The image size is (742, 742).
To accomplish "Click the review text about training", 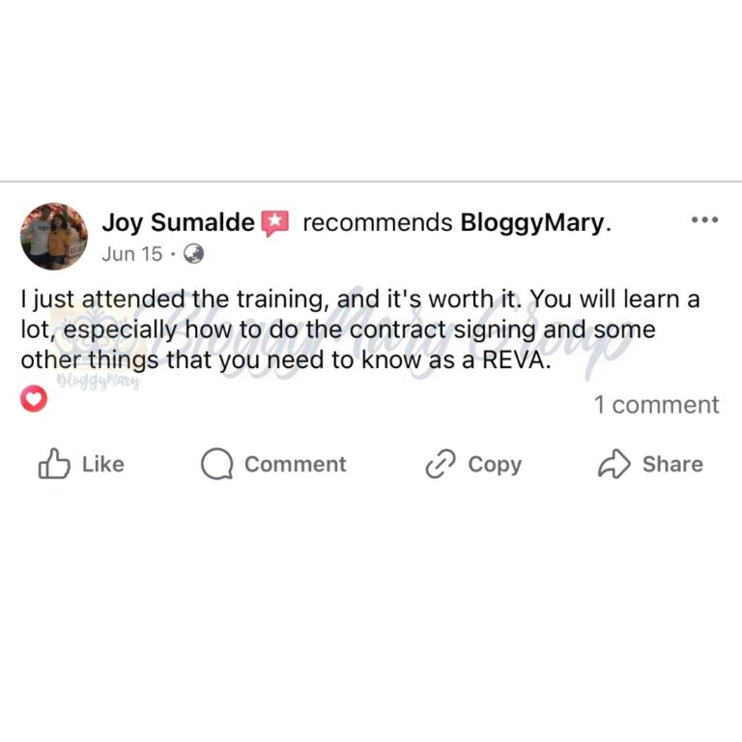I will click(x=360, y=329).
